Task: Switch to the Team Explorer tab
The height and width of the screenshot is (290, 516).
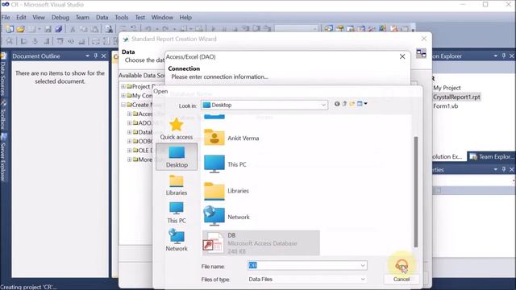Action: [x=491, y=157]
